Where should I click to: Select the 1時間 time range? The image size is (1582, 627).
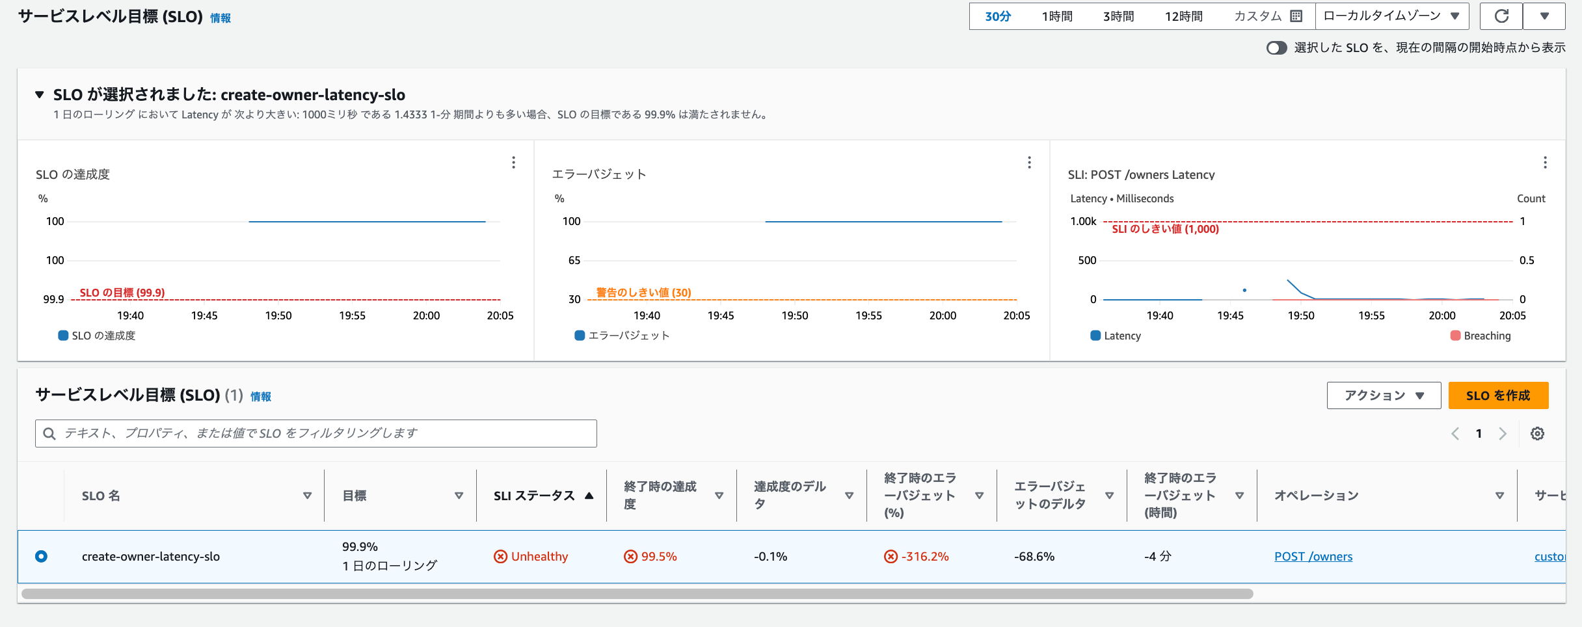(1056, 16)
